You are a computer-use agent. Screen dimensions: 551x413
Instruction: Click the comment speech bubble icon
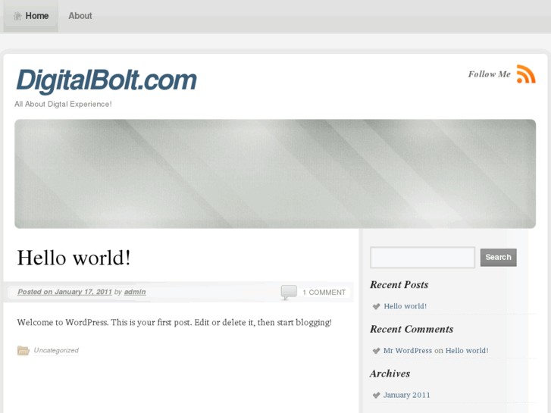pyautogui.click(x=289, y=292)
